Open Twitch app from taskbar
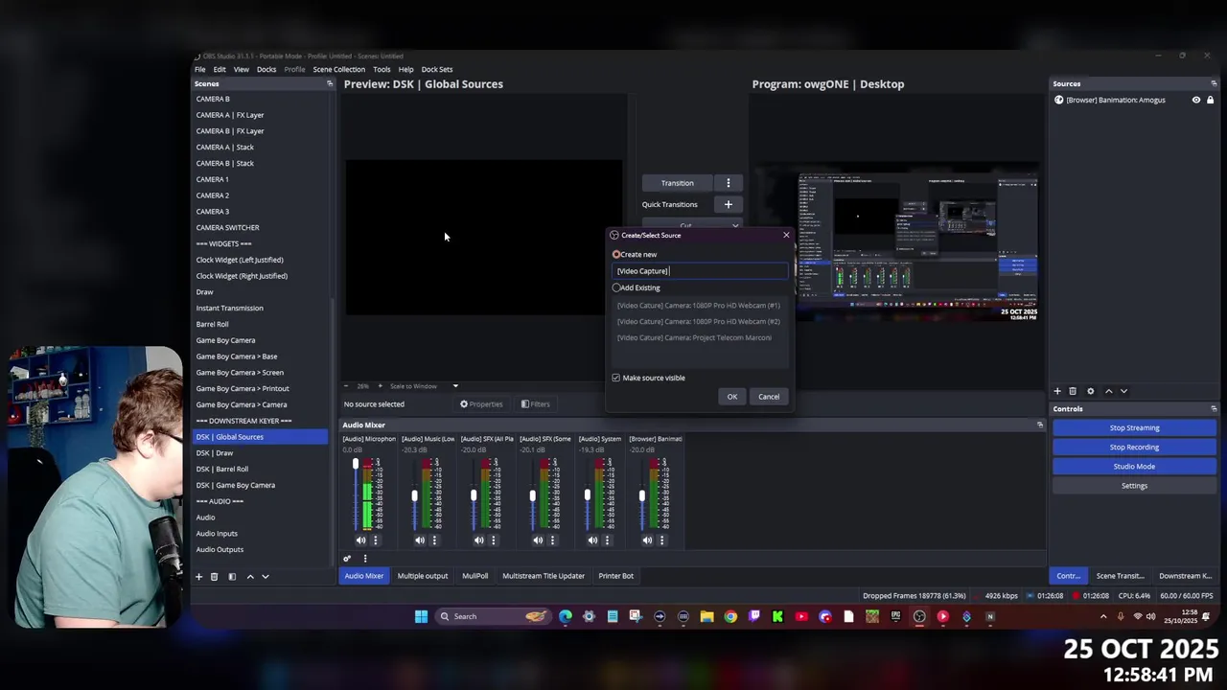The width and height of the screenshot is (1227, 690). (754, 616)
